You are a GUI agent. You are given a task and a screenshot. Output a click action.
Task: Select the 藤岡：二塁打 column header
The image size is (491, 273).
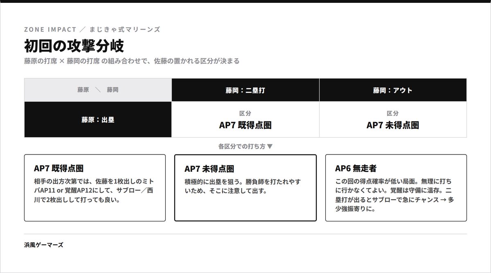click(245, 90)
